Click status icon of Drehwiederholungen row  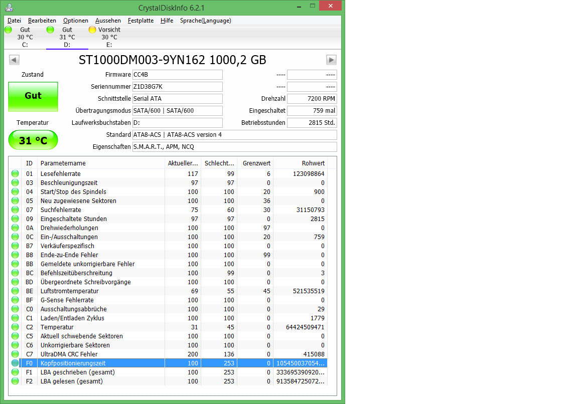(15, 228)
